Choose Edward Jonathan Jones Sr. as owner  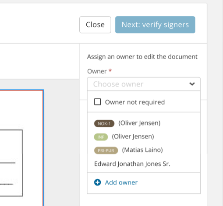click(x=132, y=164)
